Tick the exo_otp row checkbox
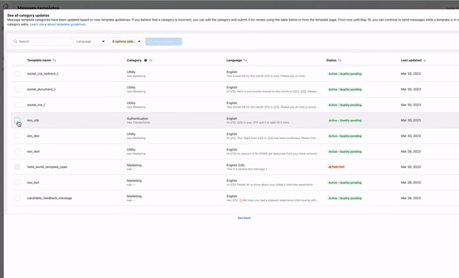Image resolution: width=459 pixels, height=278 pixels. click(x=18, y=120)
